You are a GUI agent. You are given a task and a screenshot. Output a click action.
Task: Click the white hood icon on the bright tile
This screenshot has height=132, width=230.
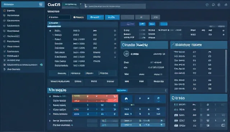[126, 99]
